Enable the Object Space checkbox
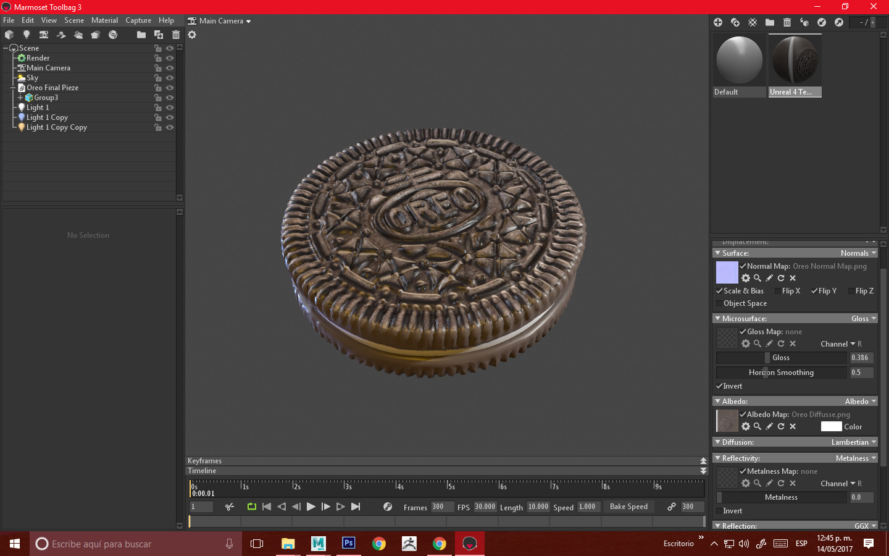The width and height of the screenshot is (889, 556). pos(719,303)
